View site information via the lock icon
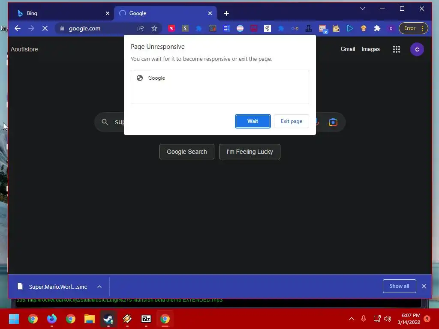The width and height of the screenshot is (439, 329). (62, 28)
